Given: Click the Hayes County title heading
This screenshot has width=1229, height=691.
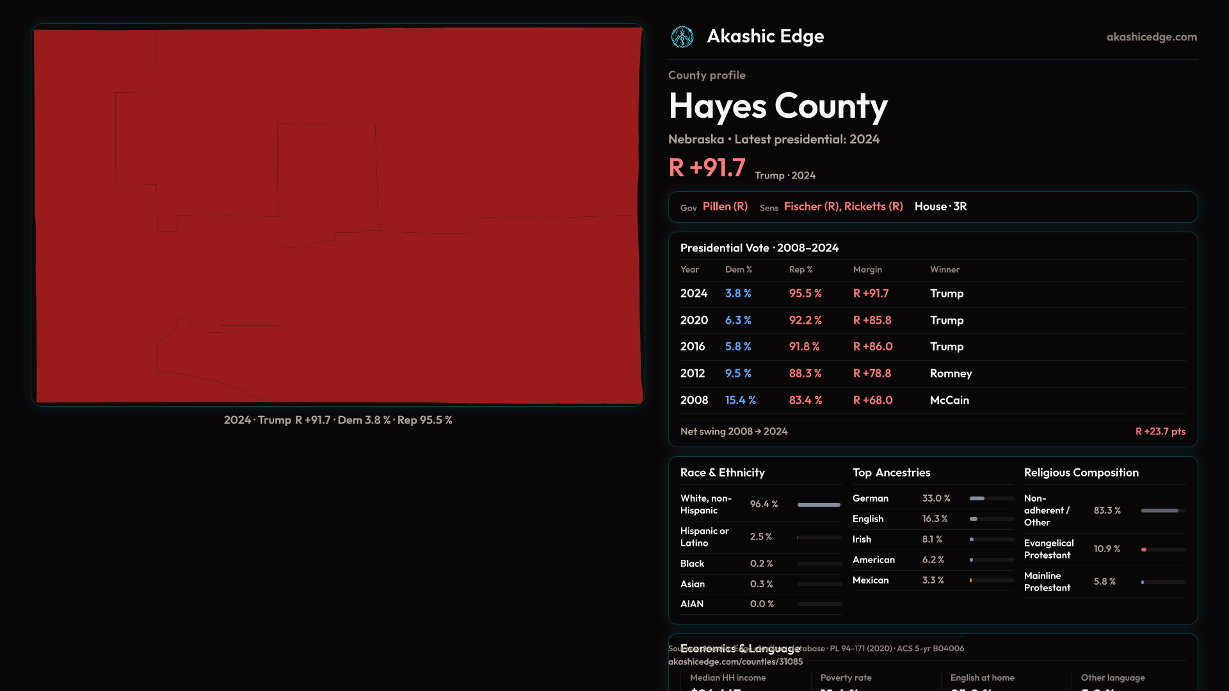Looking at the screenshot, I should click(778, 106).
